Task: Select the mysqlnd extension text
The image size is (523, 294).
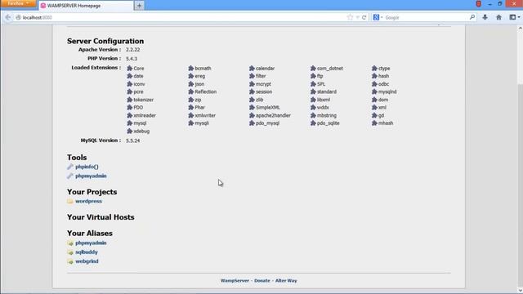Action: (387, 91)
